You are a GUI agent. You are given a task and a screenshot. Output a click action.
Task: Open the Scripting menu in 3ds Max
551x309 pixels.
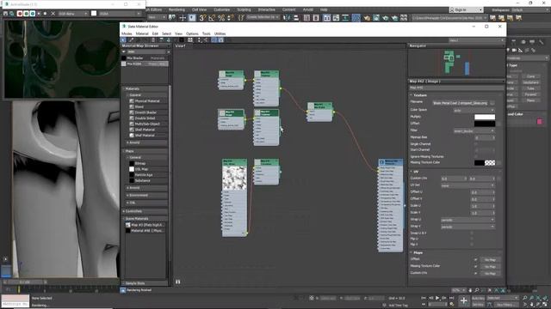244,9
